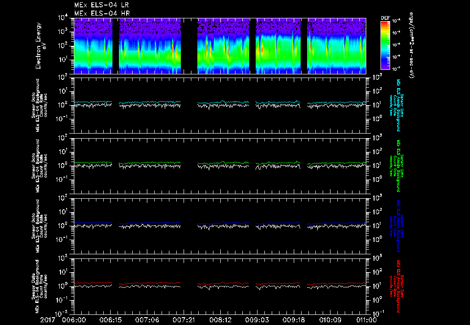
Task: Click the 'MEx ELS-04 HR' title line
Action: coord(102,13)
